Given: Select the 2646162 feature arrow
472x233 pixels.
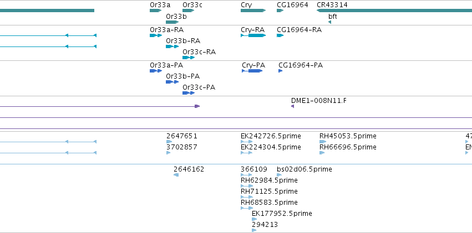Looking at the screenshot, I should (176, 175).
